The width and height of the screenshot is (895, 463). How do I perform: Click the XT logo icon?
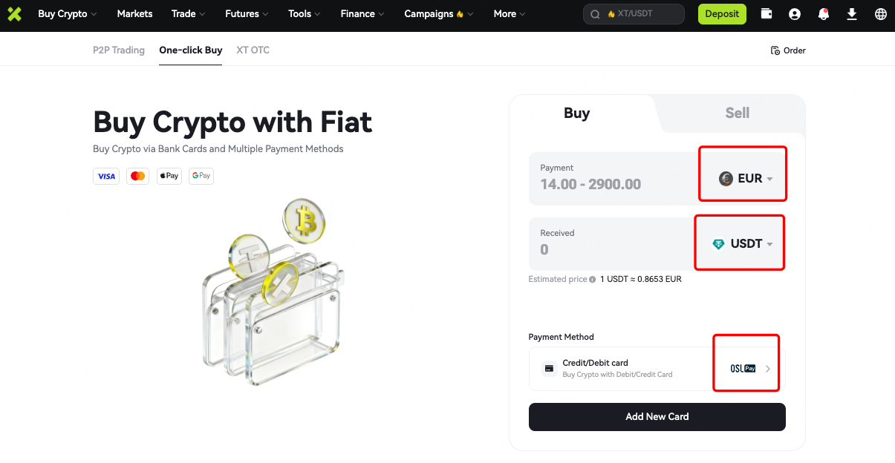pyautogui.click(x=14, y=13)
